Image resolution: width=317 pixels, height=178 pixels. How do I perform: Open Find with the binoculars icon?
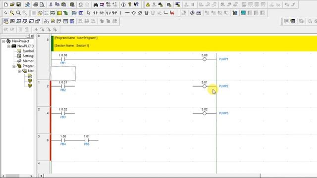point(96,4)
